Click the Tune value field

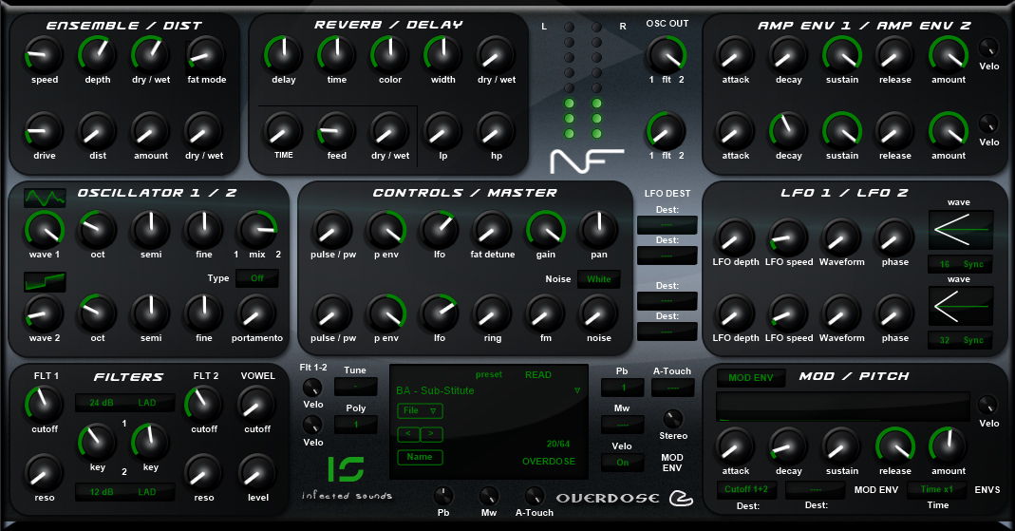click(x=355, y=388)
